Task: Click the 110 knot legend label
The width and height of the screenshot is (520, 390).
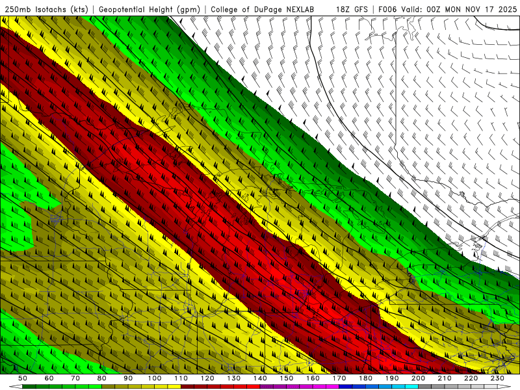Action: tap(181, 378)
